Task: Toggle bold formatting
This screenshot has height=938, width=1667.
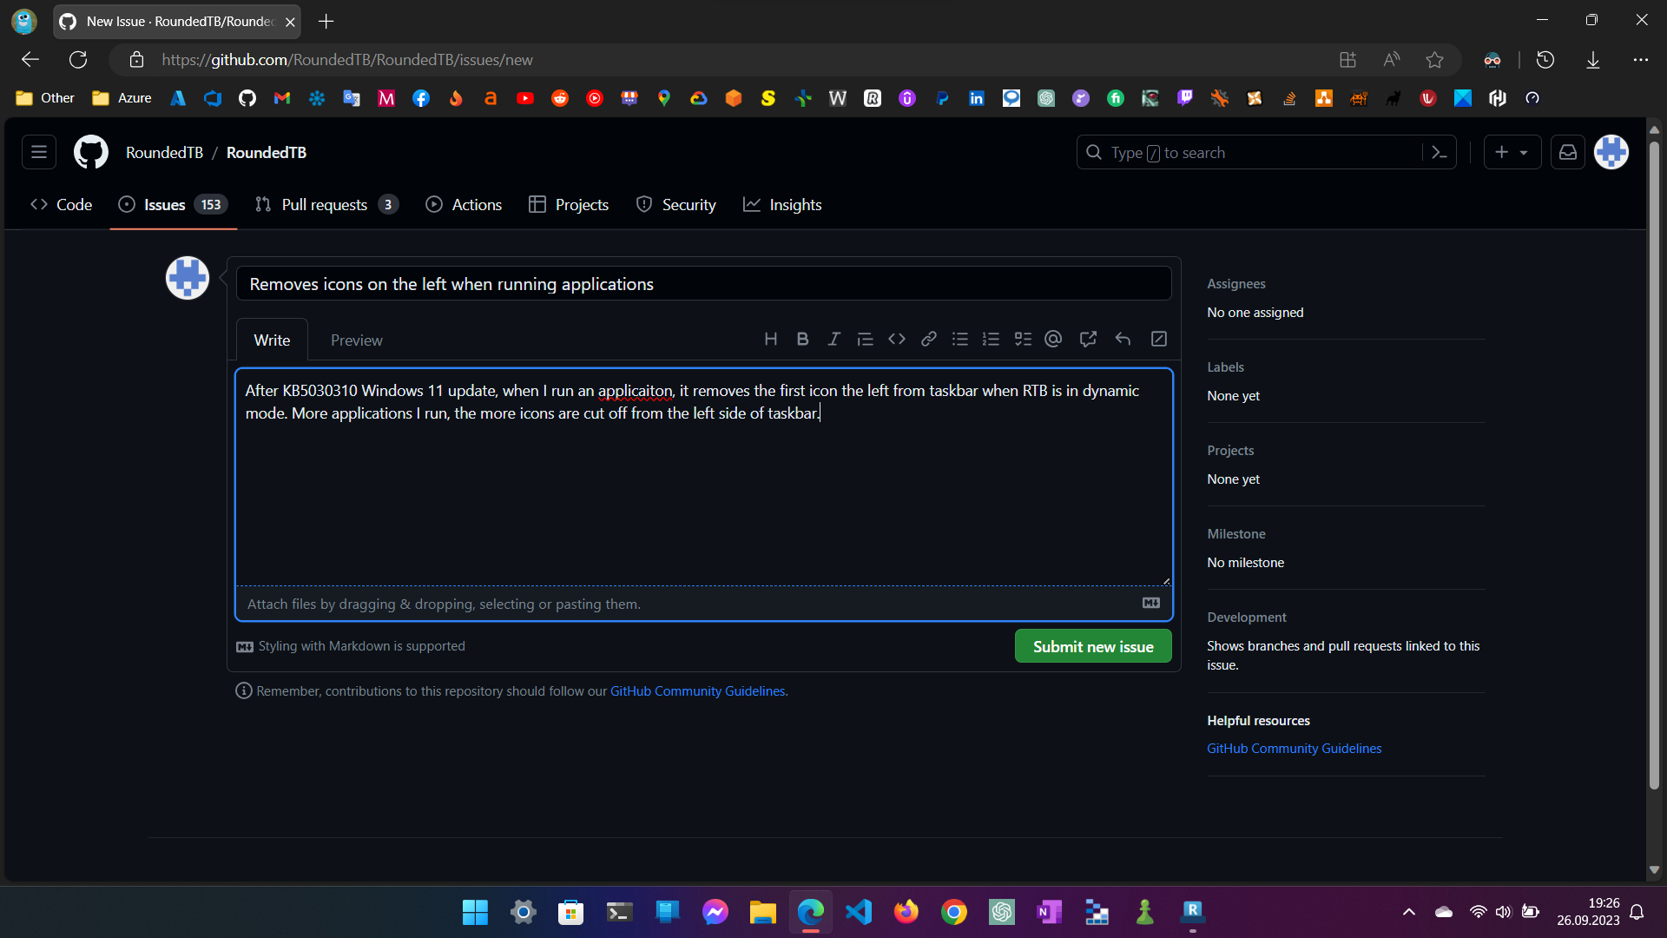Action: point(802,339)
